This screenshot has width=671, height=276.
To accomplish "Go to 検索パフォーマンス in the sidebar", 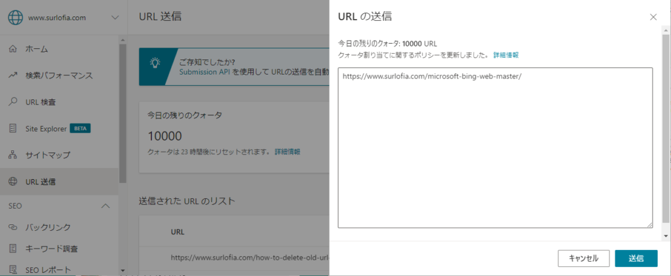I will (59, 76).
